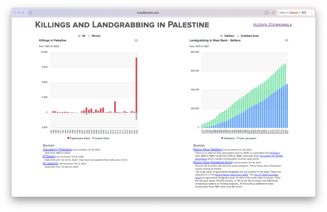Select the All radio option

click(x=79, y=36)
